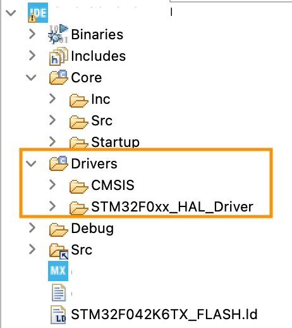Screen dimensions: 292x328
Task: Click the CMSIS folder icon
Action: [x=78, y=187]
